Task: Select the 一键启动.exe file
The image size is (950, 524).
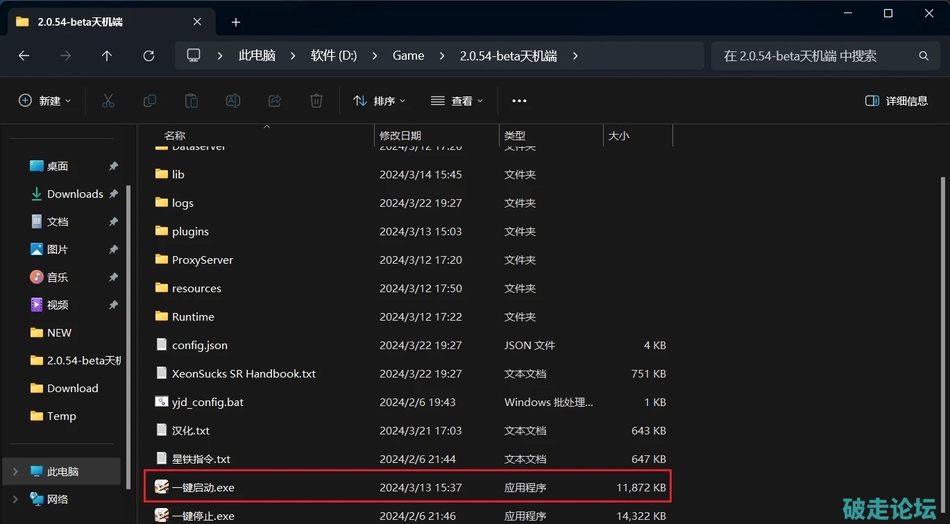Action: point(203,487)
